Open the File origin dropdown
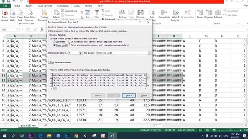The width and height of the screenshot is (248, 139). click(149, 53)
